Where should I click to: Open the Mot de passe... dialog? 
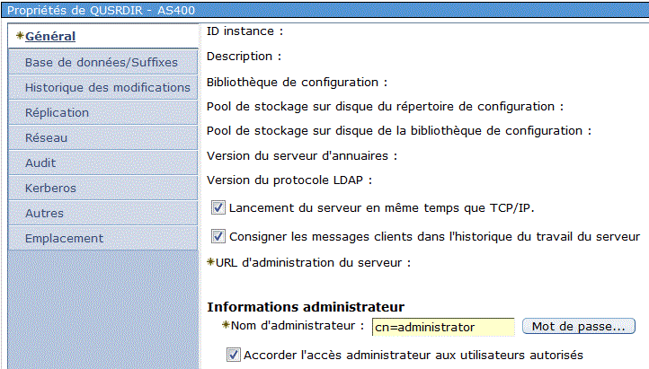(579, 326)
